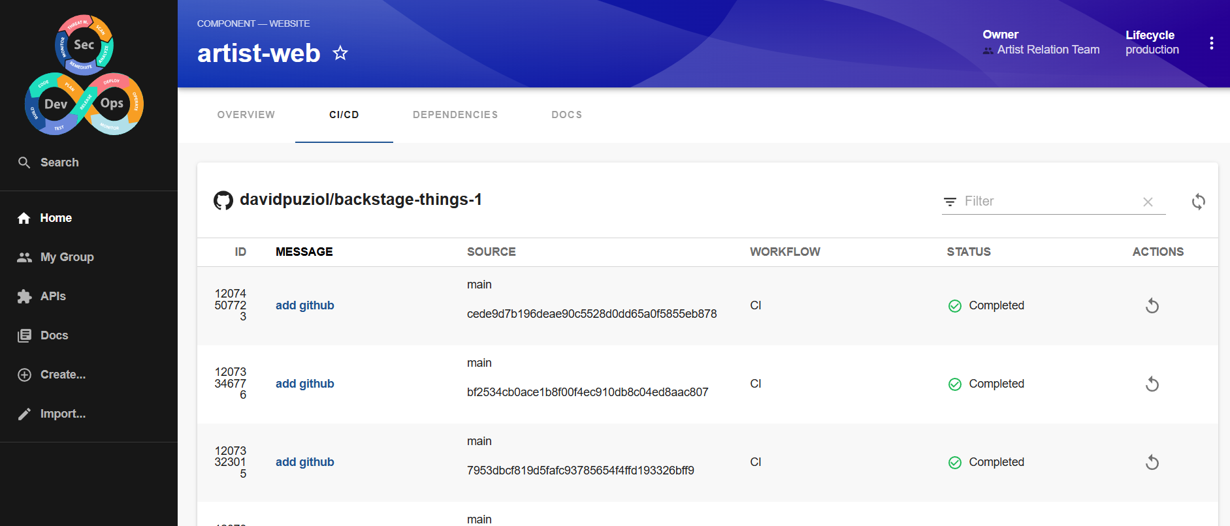Viewport: 1230px width, 526px height.
Task: Re-run workflow for run ending cede9d7b
Action: coord(1152,306)
